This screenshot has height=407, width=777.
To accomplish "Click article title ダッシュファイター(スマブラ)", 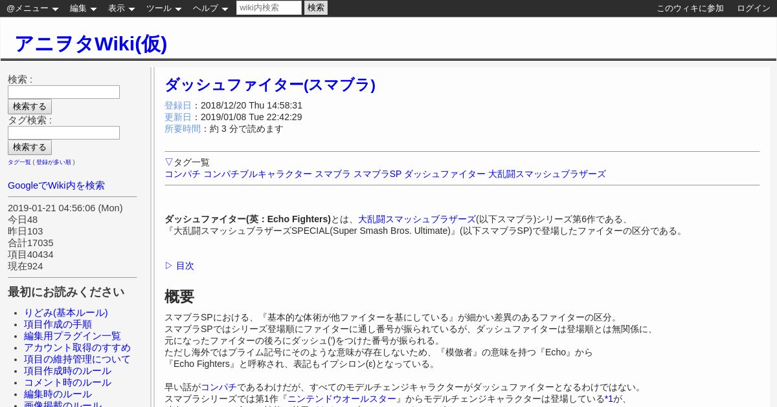I will 270,85.
